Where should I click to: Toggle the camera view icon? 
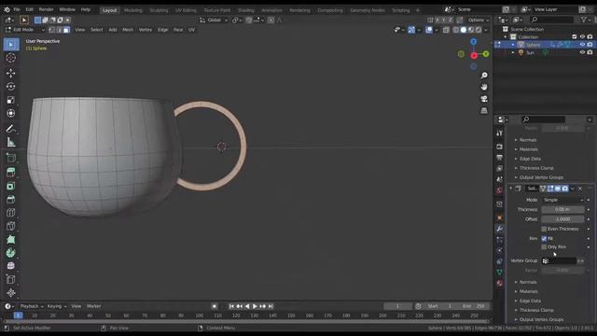click(484, 99)
